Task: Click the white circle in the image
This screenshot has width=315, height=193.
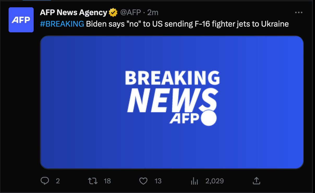Action: [x=209, y=118]
